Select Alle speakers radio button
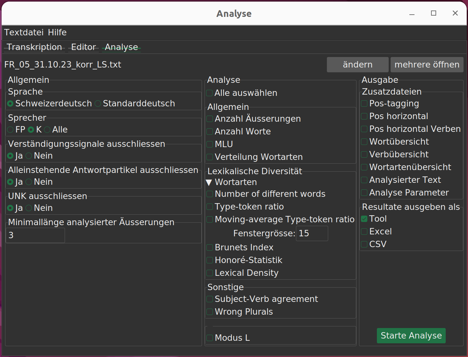 click(47, 130)
